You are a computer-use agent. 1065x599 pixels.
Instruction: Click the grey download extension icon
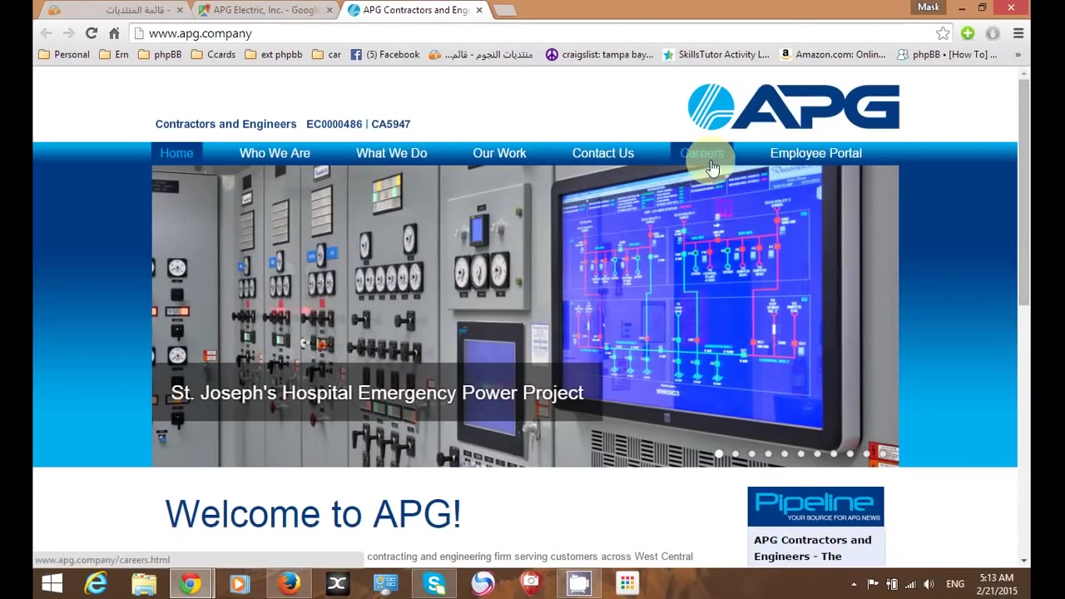tap(993, 33)
